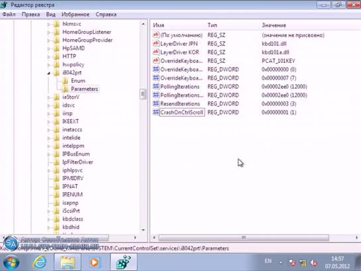Select the ResendIterations value entry
This screenshot has height=271, width=361.
[180, 103]
